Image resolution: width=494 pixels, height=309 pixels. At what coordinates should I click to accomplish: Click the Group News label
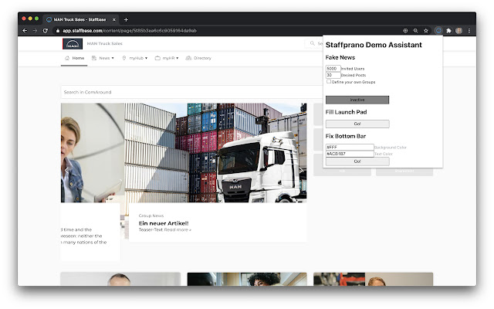(x=151, y=216)
